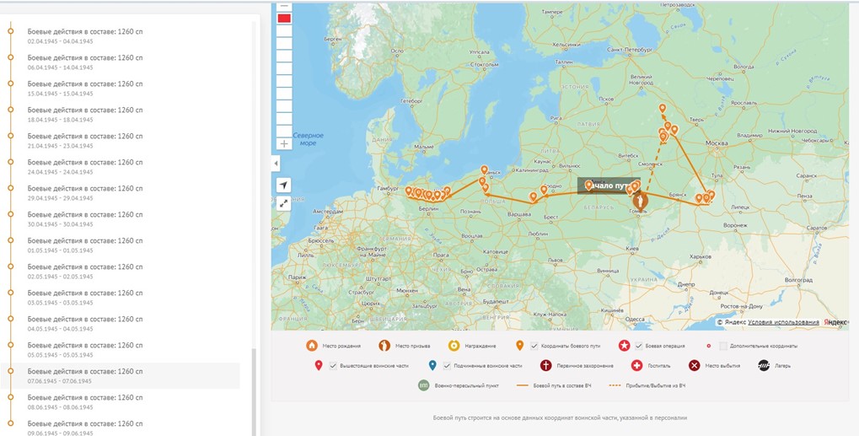Click the primary burial cross legend icon
Image resolution: width=859 pixels, height=436 pixels.
(x=546, y=366)
